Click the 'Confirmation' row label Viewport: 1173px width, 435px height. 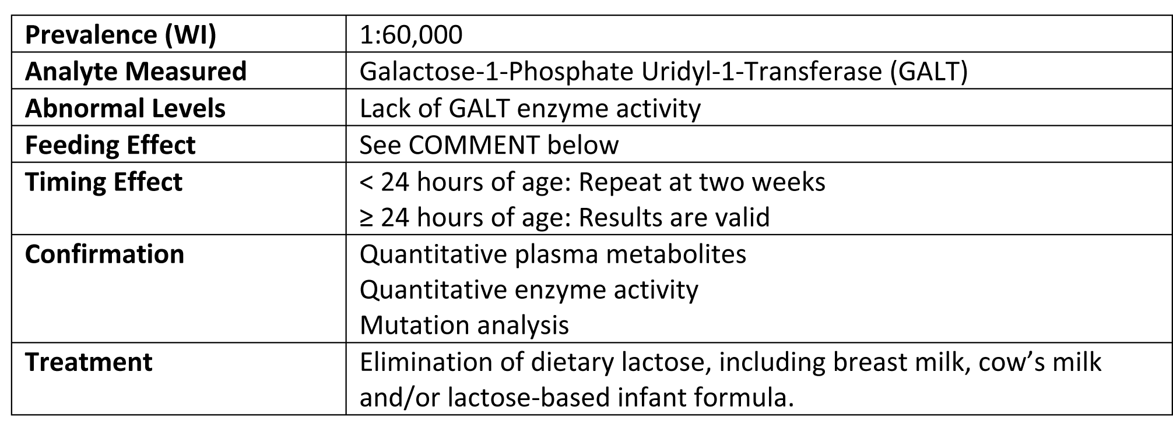click(105, 254)
